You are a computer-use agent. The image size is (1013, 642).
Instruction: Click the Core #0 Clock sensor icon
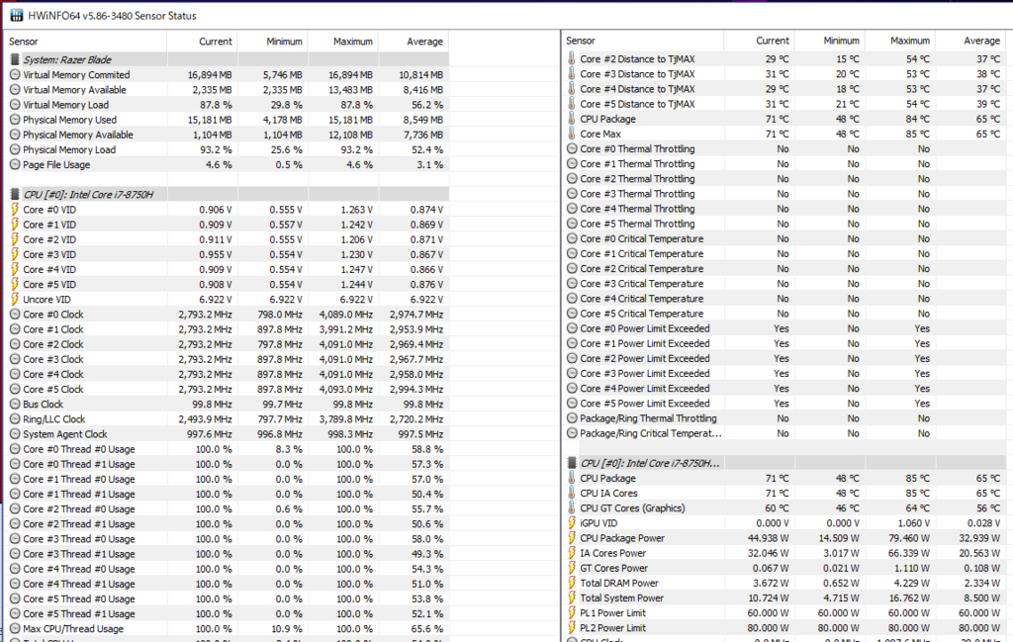coord(15,314)
